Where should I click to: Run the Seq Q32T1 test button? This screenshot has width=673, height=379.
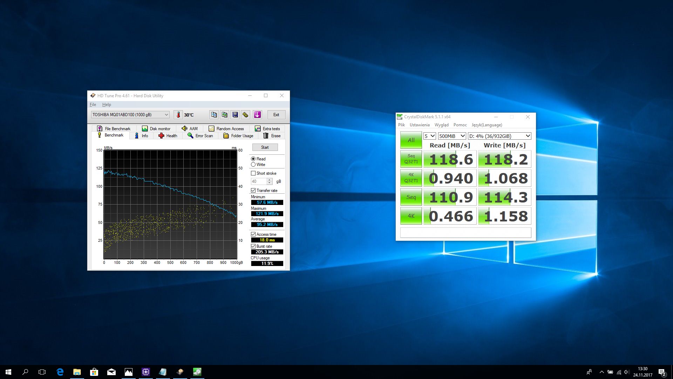coord(411,159)
